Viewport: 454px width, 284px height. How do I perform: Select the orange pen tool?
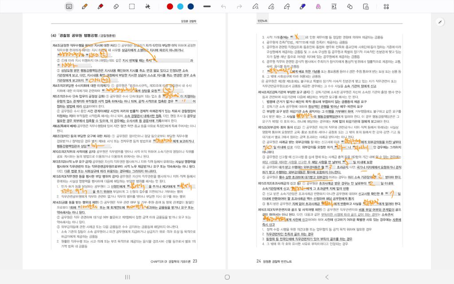pyautogui.click(x=85, y=6)
